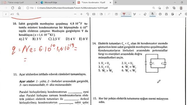Screen dimensions: 187x105
Task: Rotate the PDF page
Action: 88,14
